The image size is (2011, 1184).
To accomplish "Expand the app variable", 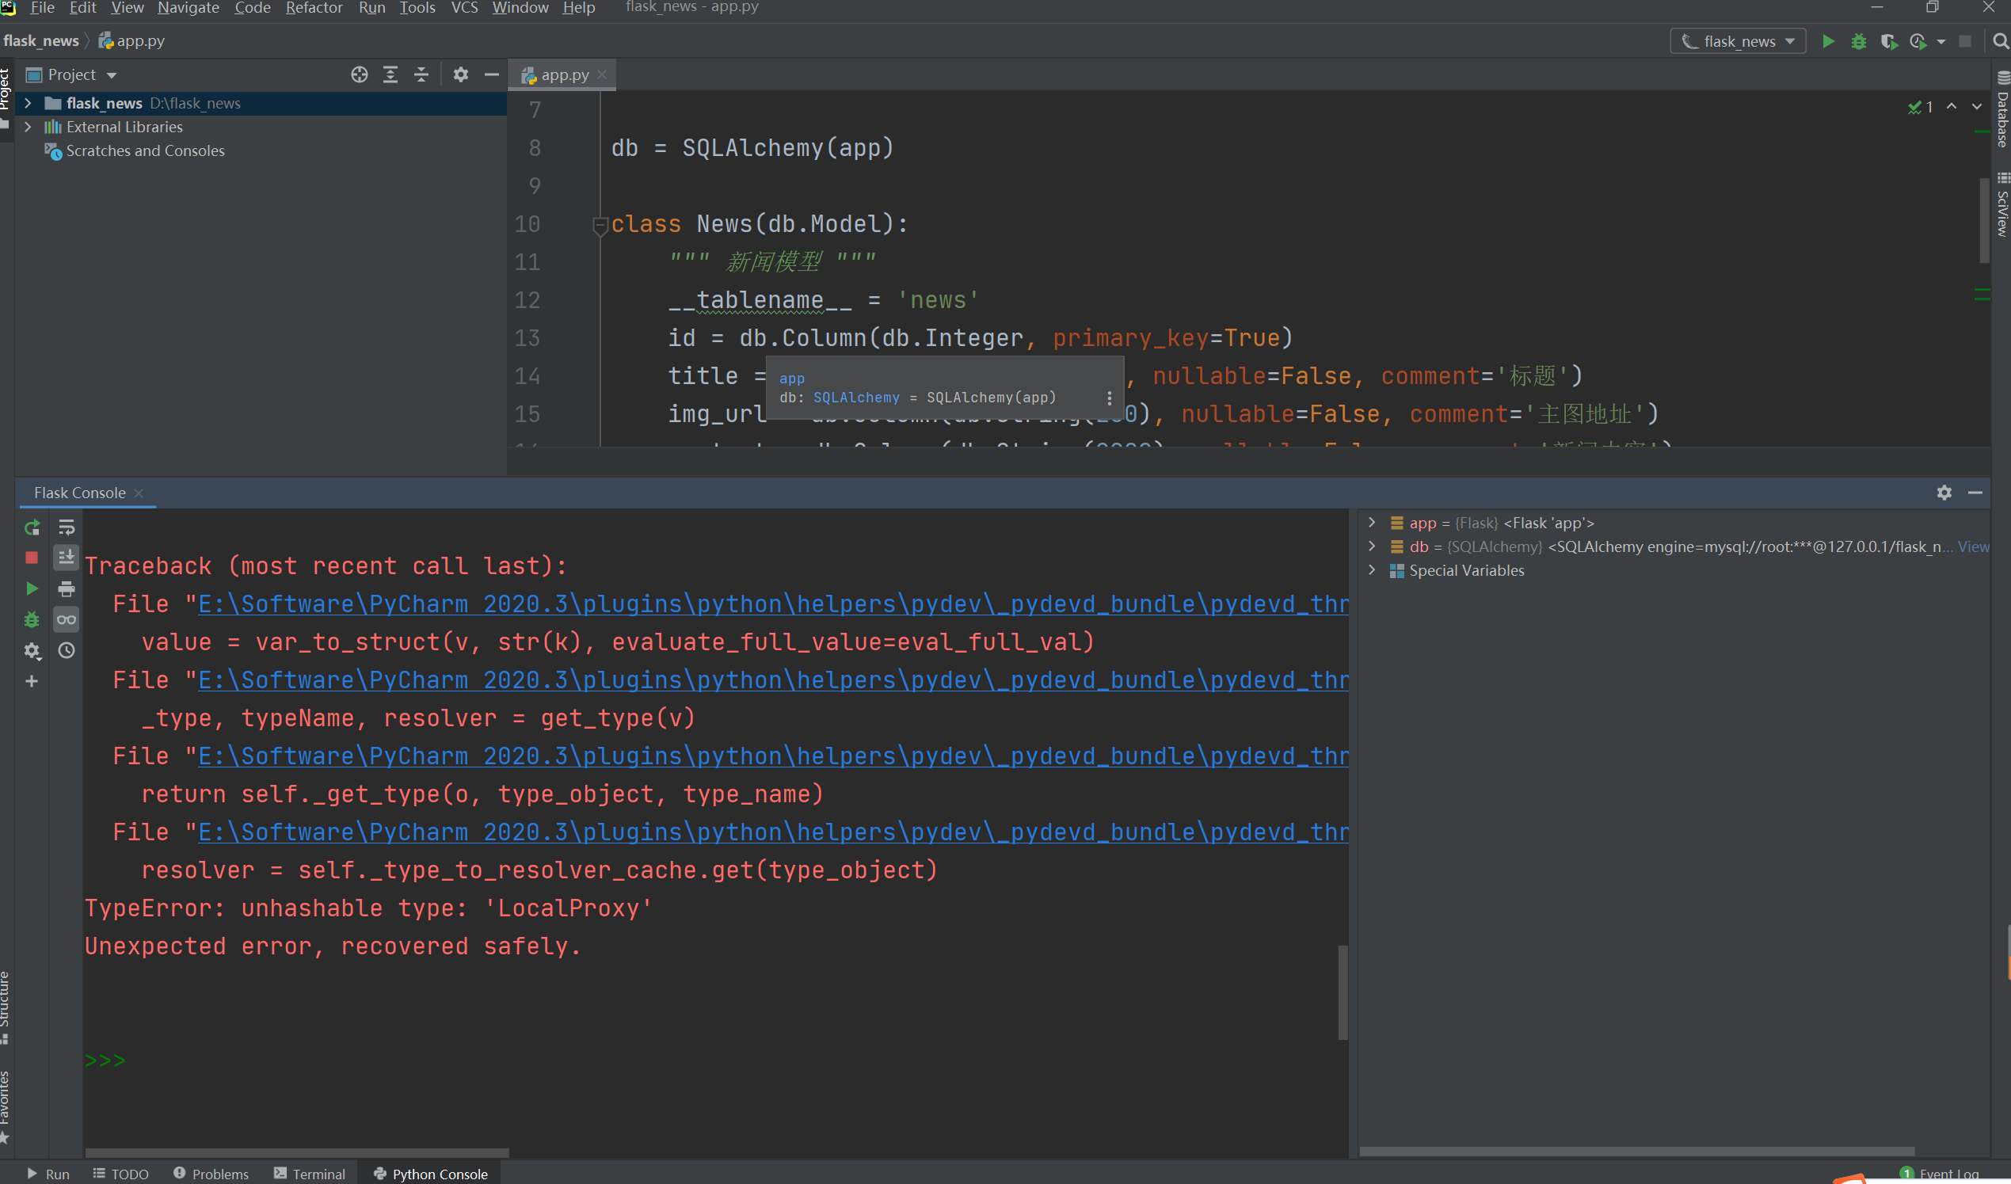I will point(1372,523).
